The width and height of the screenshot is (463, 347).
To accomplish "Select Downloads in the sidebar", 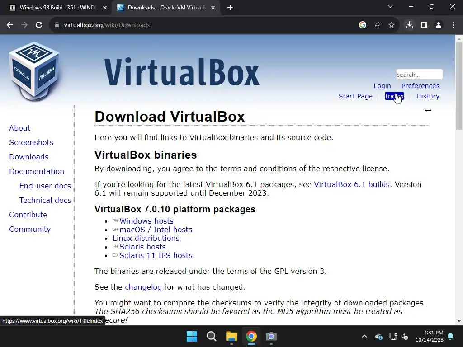I will click(x=29, y=157).
